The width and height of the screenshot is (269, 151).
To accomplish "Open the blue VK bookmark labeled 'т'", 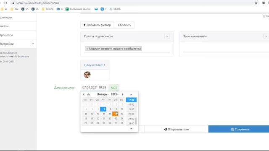I will pos(103,9).
